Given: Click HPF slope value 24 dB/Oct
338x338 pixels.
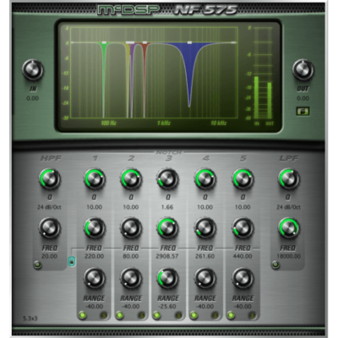Looking at the screenshot, I should tap(49, 207).
